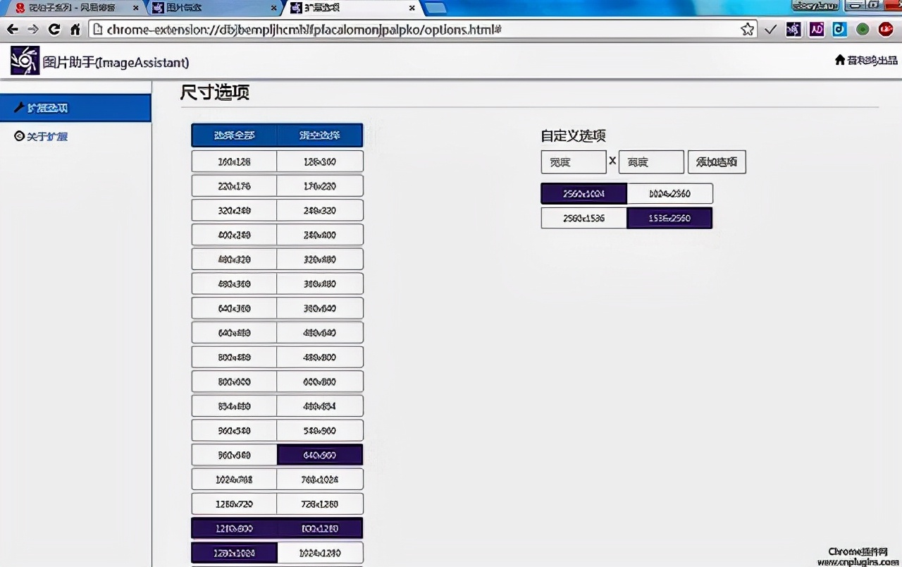Click the checkmark extension icon

[x=771, y=30]
